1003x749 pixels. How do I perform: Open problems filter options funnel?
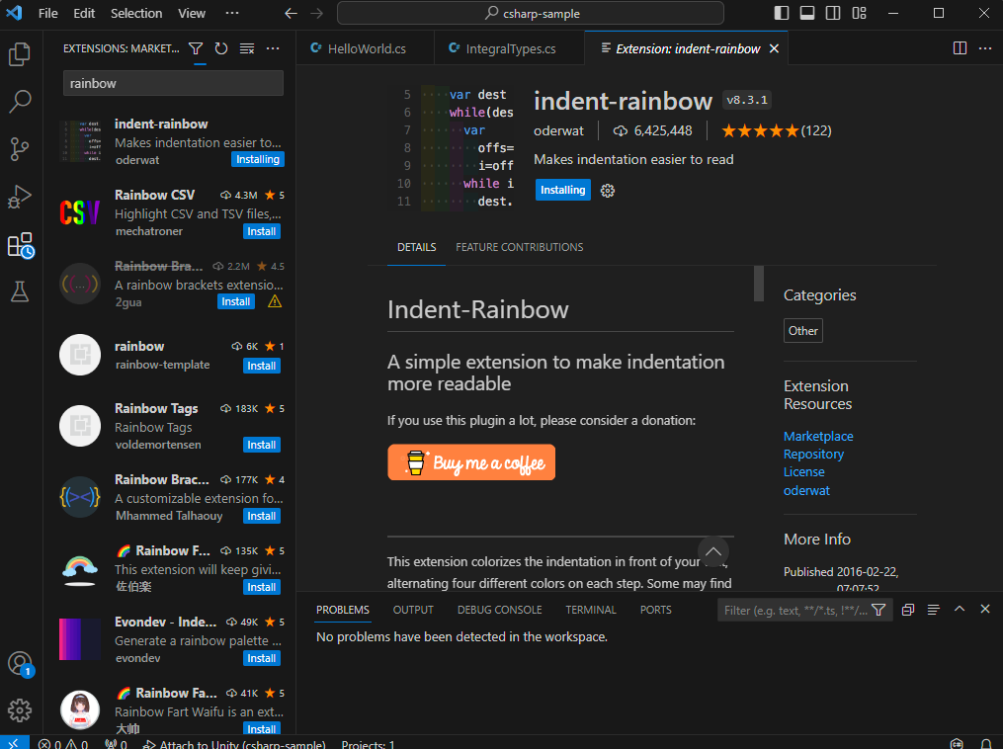click(x=878, y=611)
